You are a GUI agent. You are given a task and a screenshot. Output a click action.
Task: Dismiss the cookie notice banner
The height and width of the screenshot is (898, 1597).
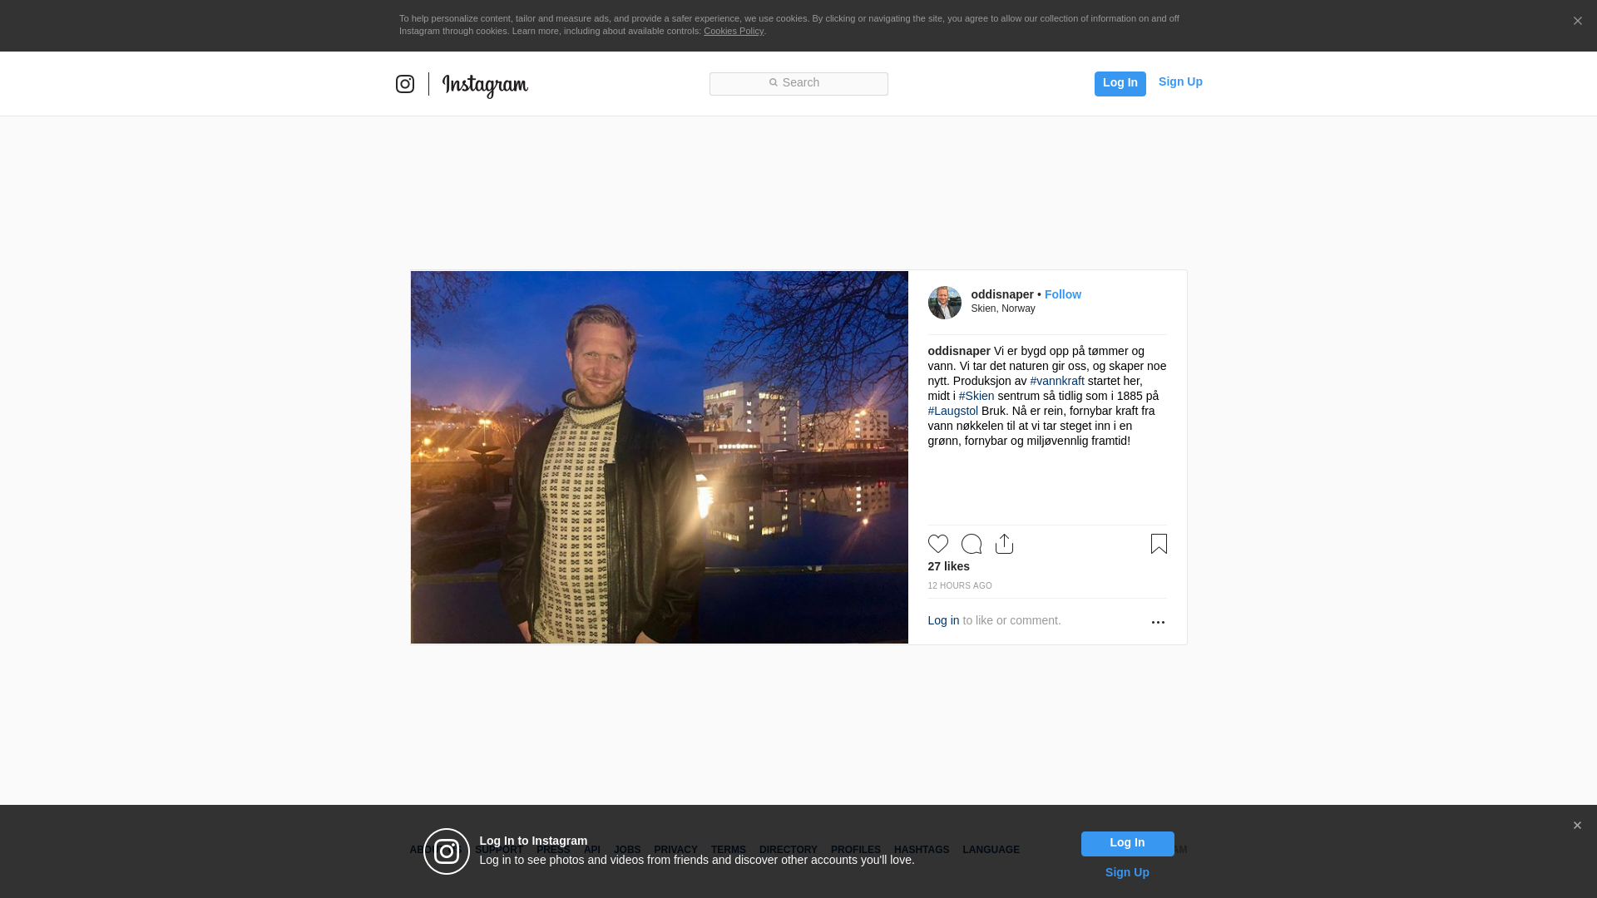[x=1577, y=22]
